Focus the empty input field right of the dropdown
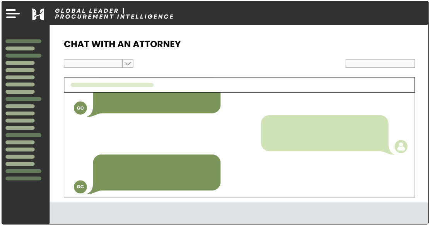This screenshot has width=429, height=225. (380, 64)
